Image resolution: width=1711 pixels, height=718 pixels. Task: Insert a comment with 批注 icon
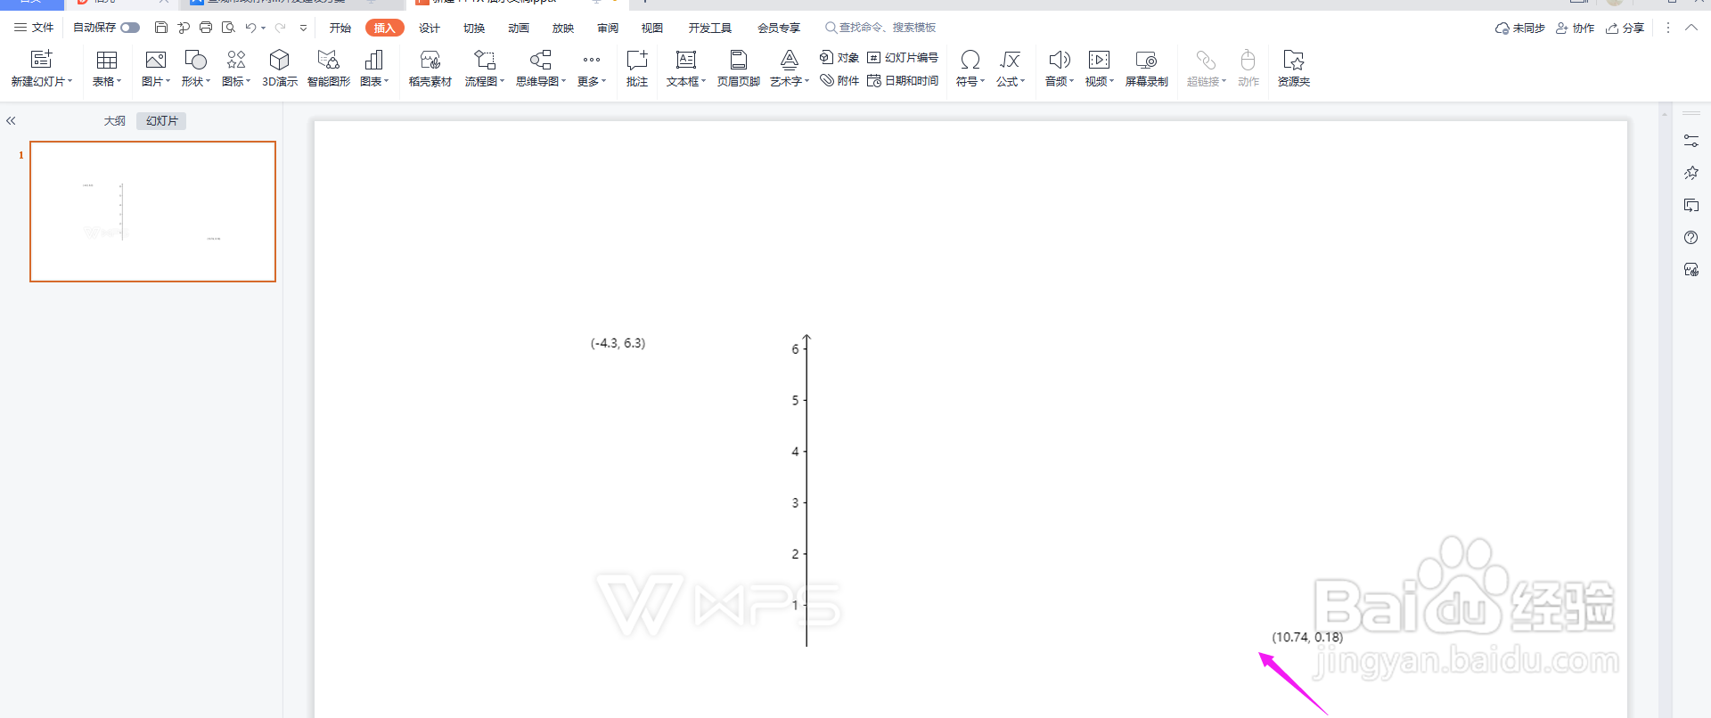[x=637, y=60]
